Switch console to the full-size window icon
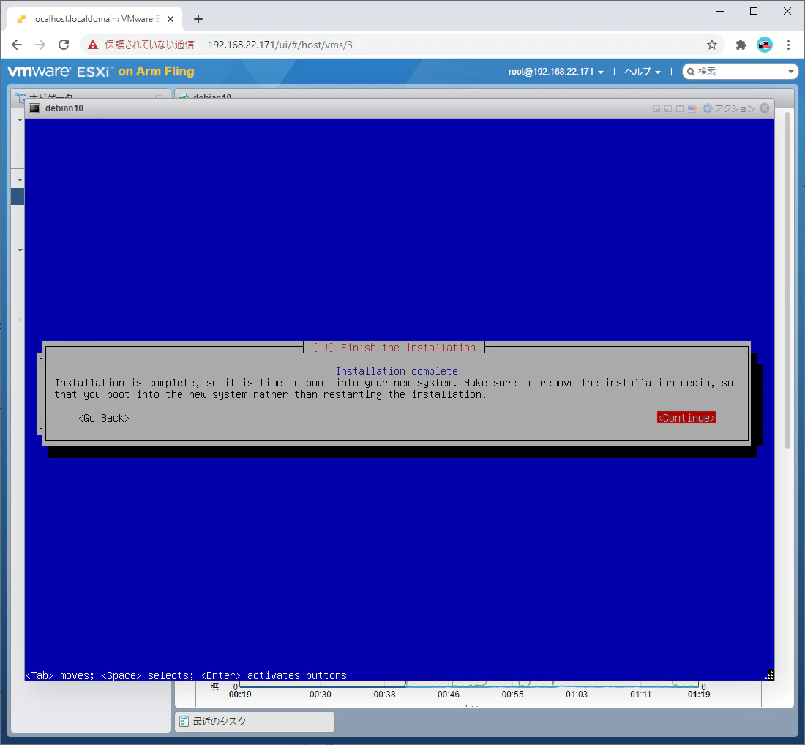The height and width of the screenshot is (745, 805). [x=680, y=109]
